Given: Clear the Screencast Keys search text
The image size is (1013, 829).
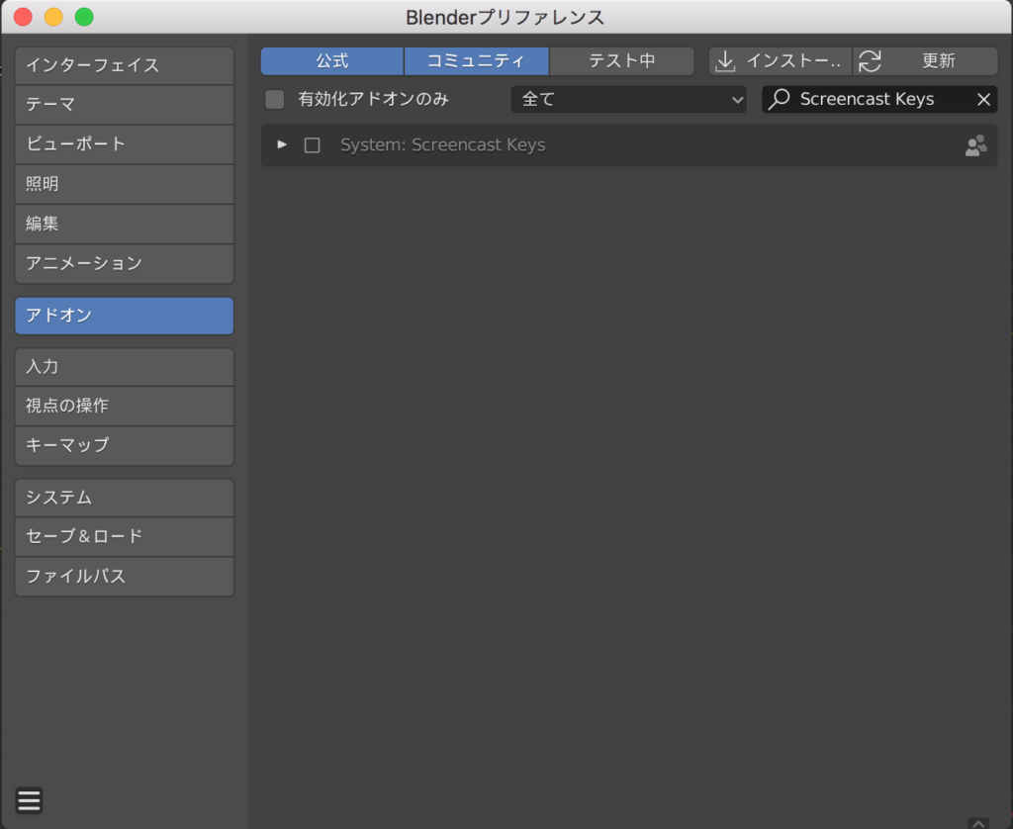Looking at the screenshot, I should 983,99.
